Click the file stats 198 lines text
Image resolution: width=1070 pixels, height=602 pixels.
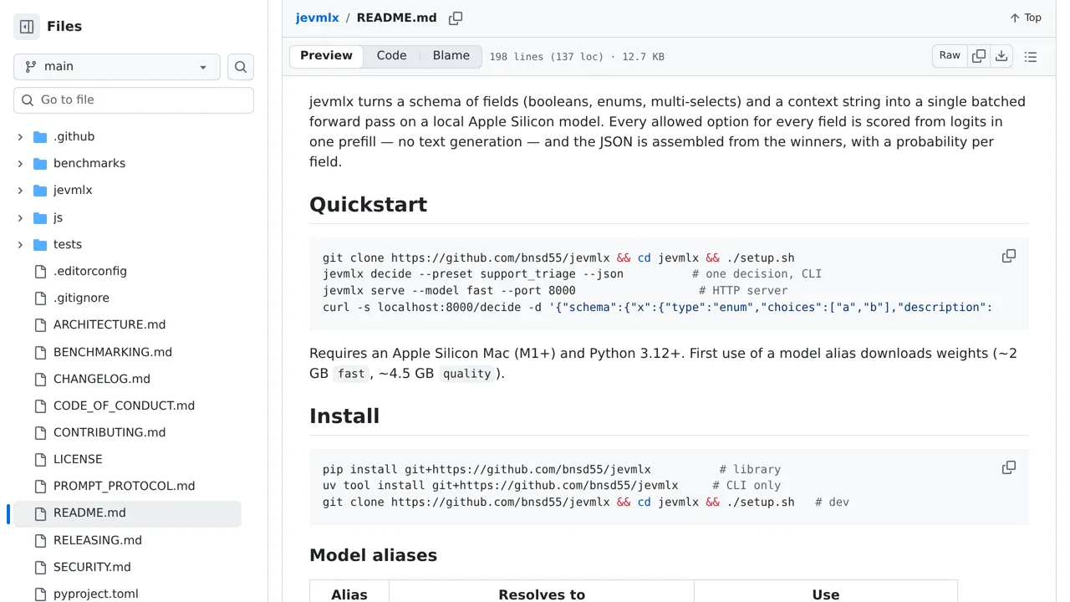coord(577,57)
